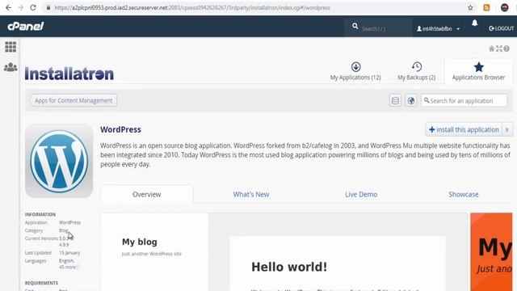
Task: Log out via the LOGOUT link
Action: pos(501,29)
